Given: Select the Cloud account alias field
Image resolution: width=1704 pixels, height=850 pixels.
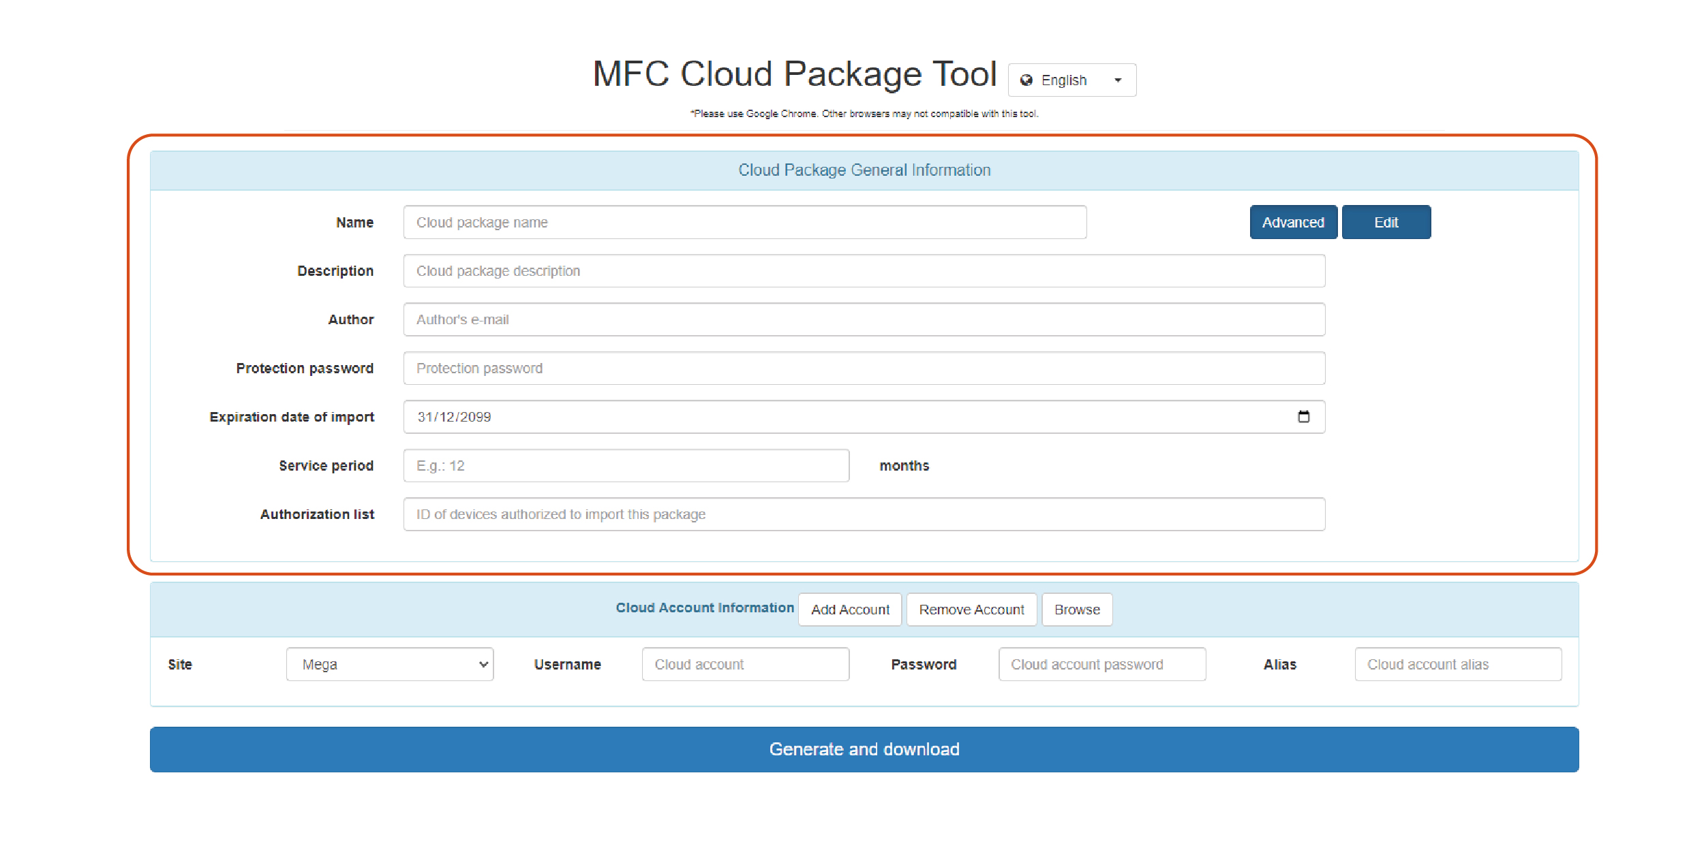Looking at the screenshot, I should point(1458,664).
